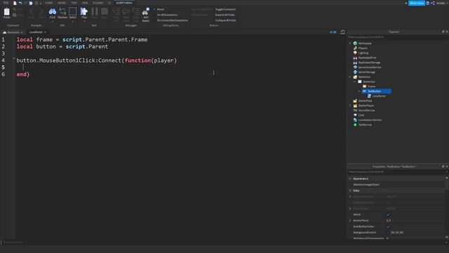Open the TEST ribbon tab
This screenshot has width=449, height=253.
pos(74,3)
